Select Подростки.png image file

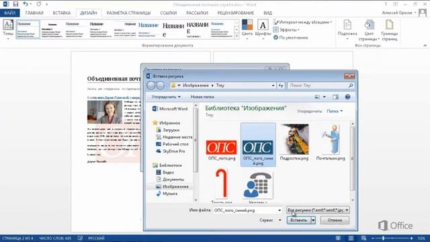(x=294, y=143)
